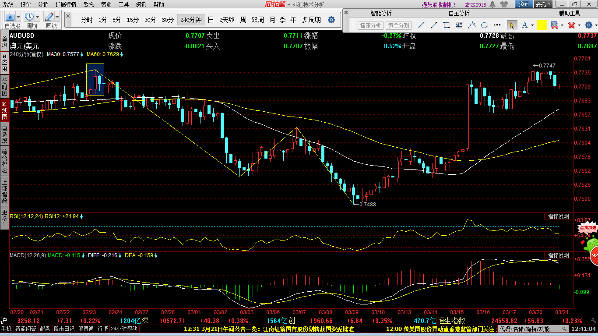This screenshot has width=598, height=336.
Task: Open the 系统 menu
Action: click(x=8, y=4)
